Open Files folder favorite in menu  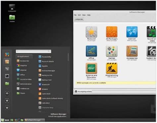[x=7, y=83]
